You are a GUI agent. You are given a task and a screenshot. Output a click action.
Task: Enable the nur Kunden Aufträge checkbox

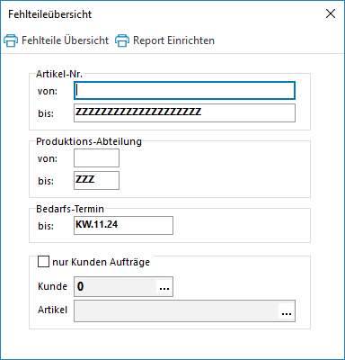pyautogui.click(x=43, y=261)
